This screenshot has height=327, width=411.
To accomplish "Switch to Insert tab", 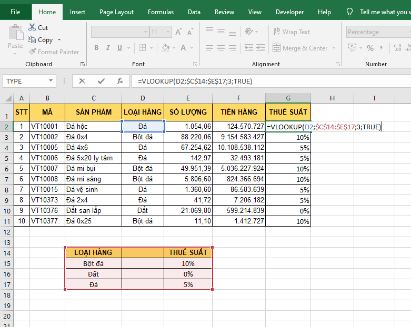I will (x=77, y=12).
